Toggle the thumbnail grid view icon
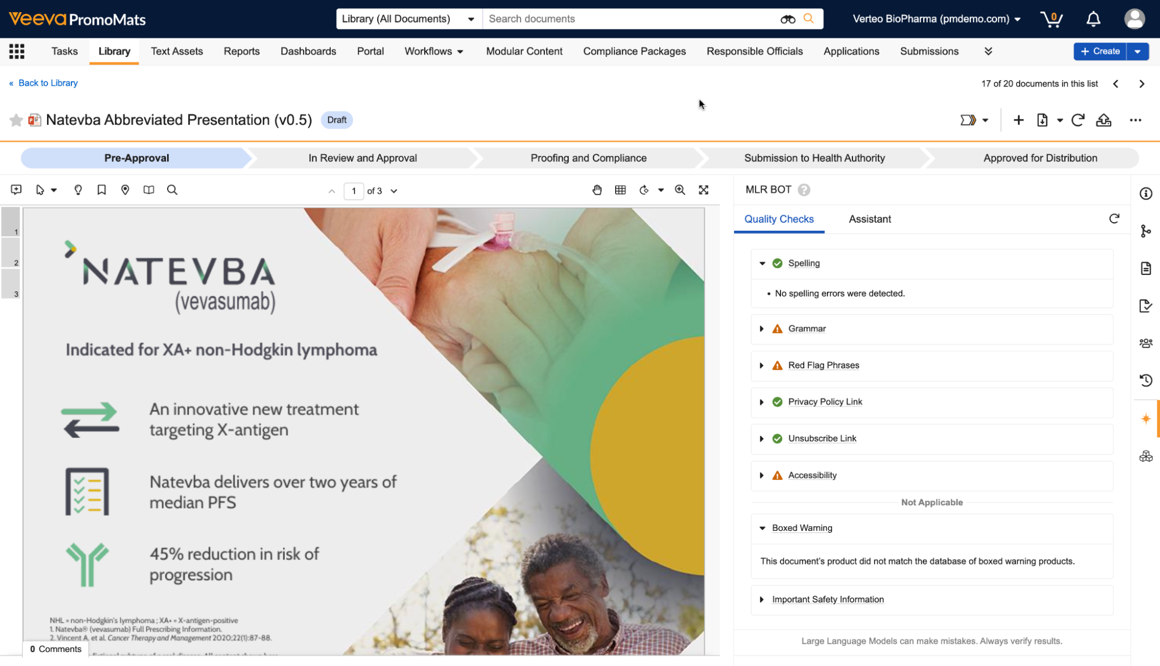 click(x=620, y=190)
